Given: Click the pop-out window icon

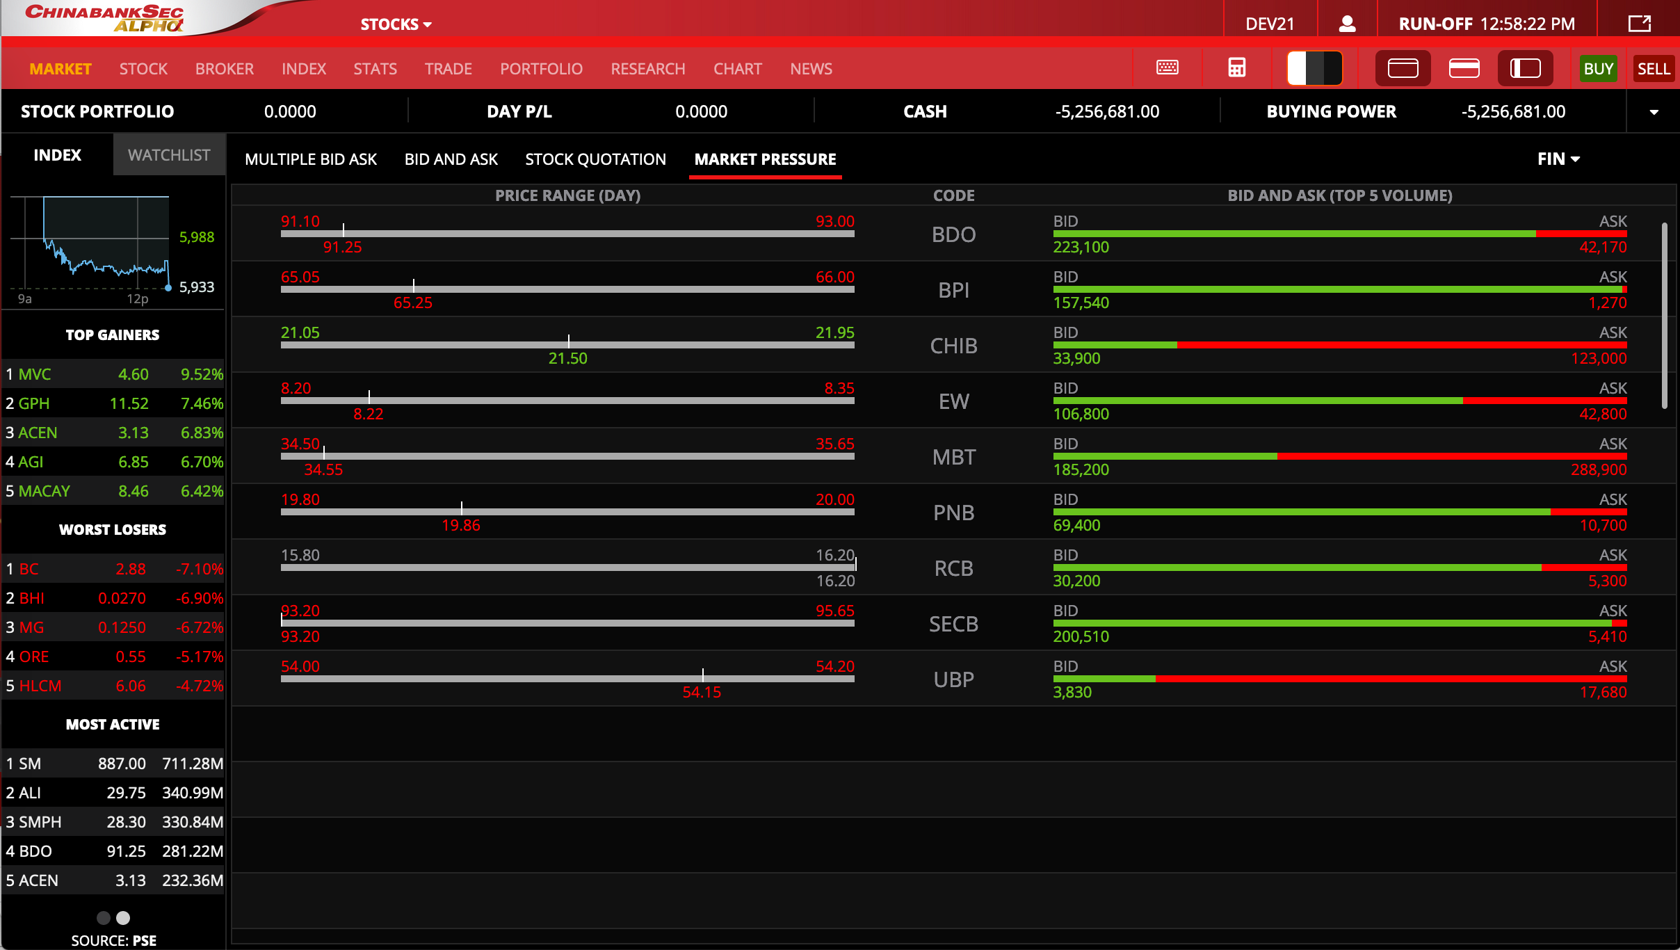Looking at the screenshot, I should 1640,24.
